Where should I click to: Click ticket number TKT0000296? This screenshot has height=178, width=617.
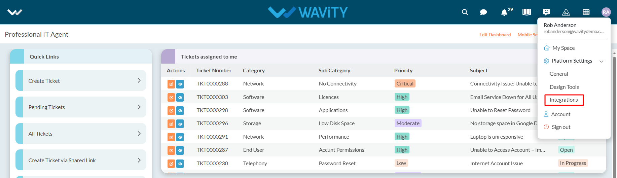click(x=212, y=123)
